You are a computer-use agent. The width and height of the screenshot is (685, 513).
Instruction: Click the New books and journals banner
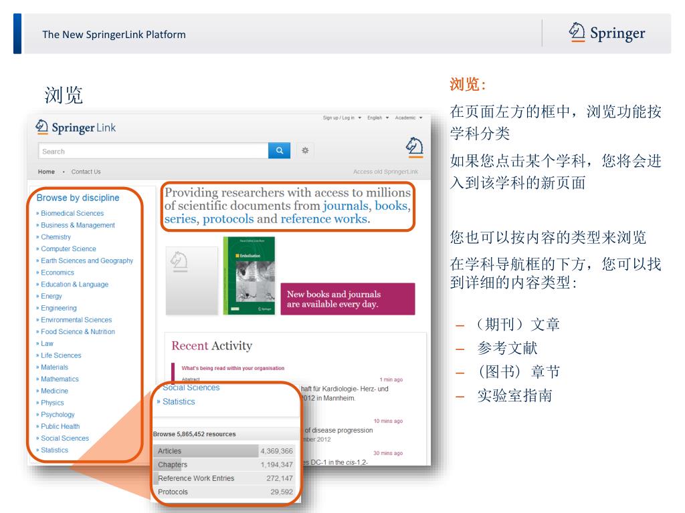pos(348,299)
